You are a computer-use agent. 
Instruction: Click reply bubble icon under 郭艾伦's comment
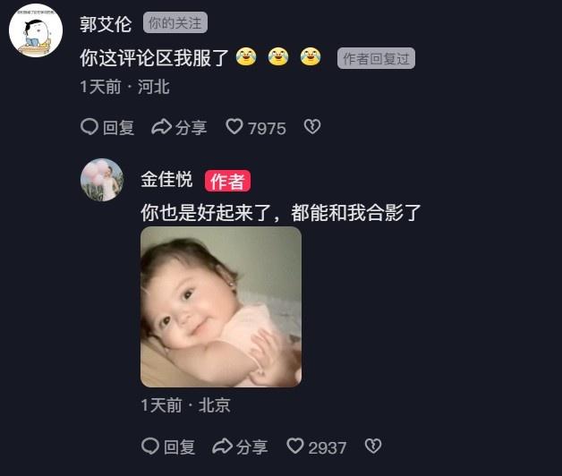coord(89,127)
